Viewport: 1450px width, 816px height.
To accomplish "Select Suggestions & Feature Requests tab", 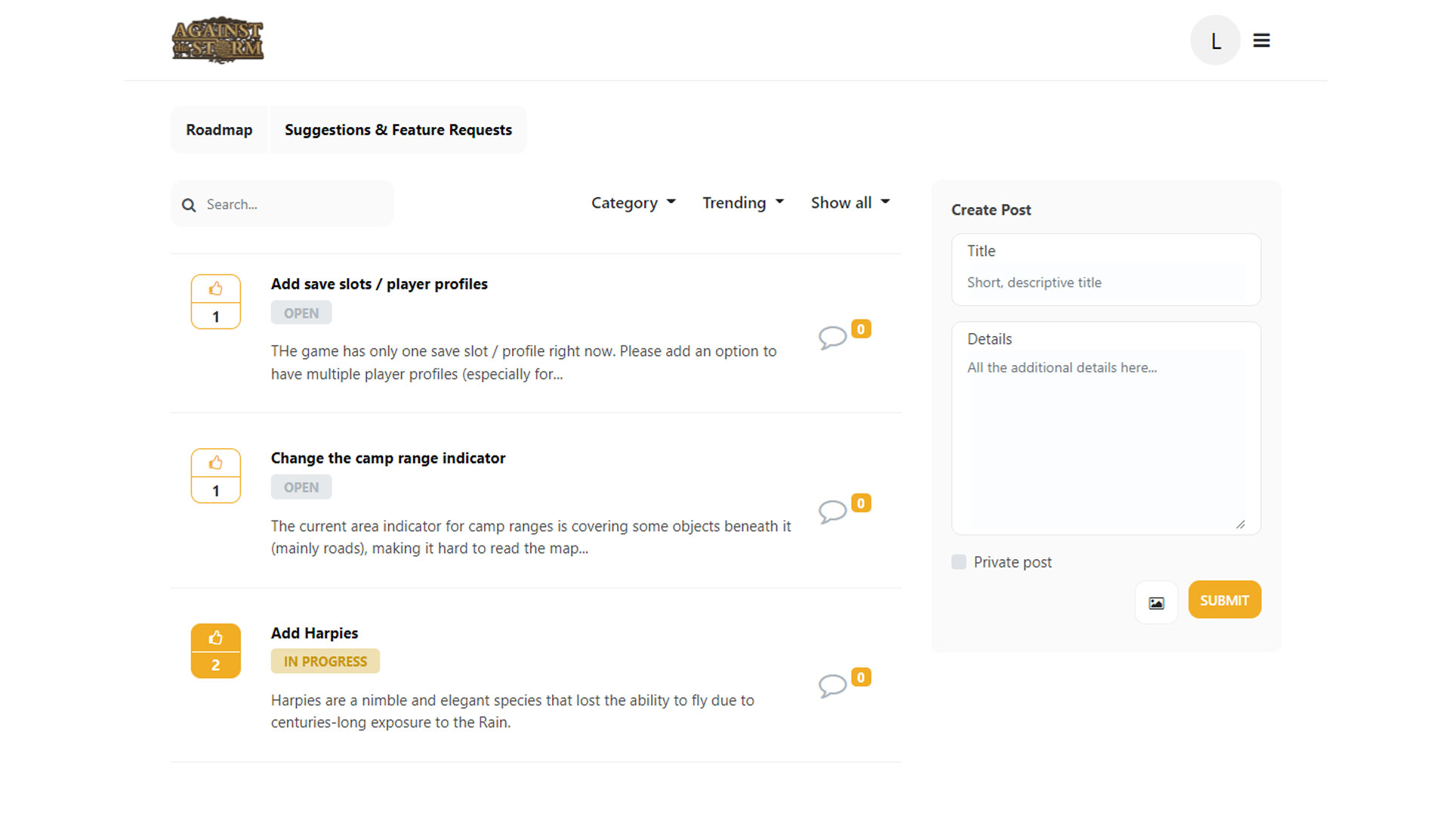I will 398,130.
